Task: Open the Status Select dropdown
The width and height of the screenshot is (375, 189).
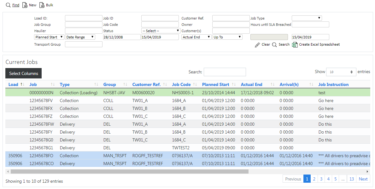Action: pyautogui.click(x=161, y=31)
